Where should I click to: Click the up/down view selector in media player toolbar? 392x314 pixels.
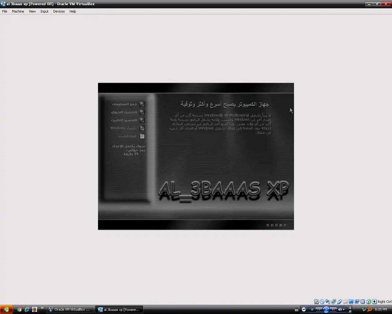350,308
